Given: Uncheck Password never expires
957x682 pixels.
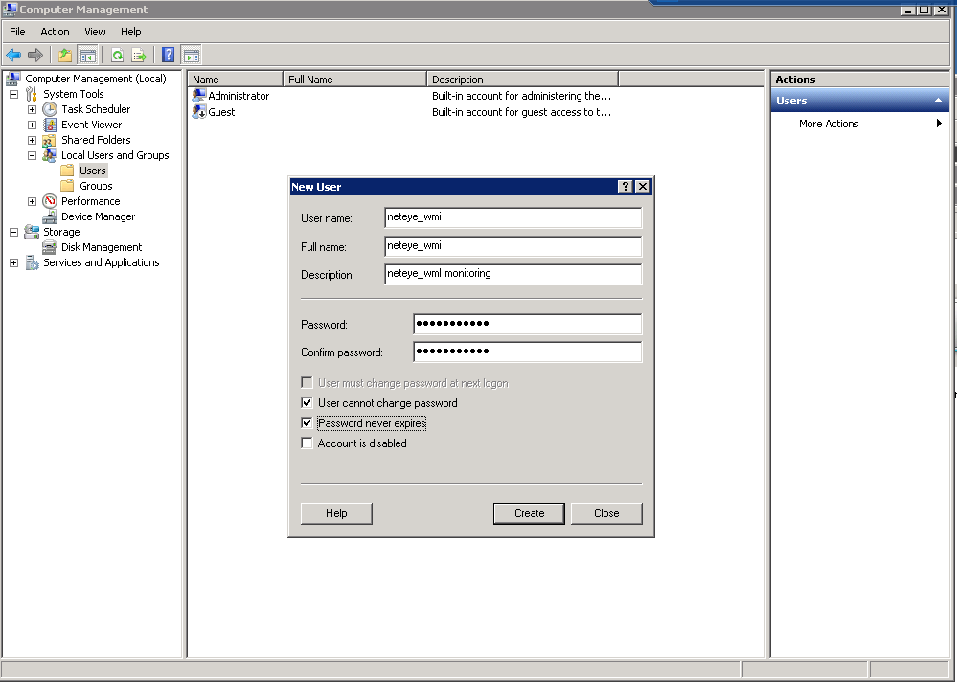Looking at the screenshot, I should (307, 422).
